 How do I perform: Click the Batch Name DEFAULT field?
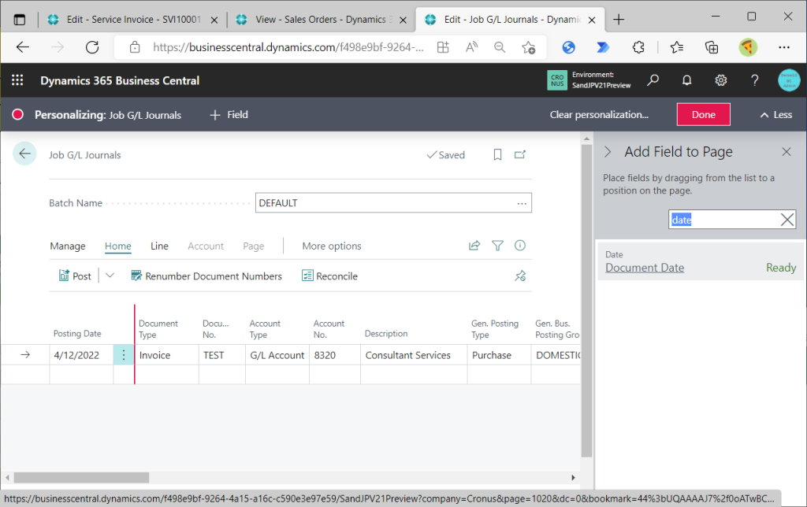[x=393, y=203]
